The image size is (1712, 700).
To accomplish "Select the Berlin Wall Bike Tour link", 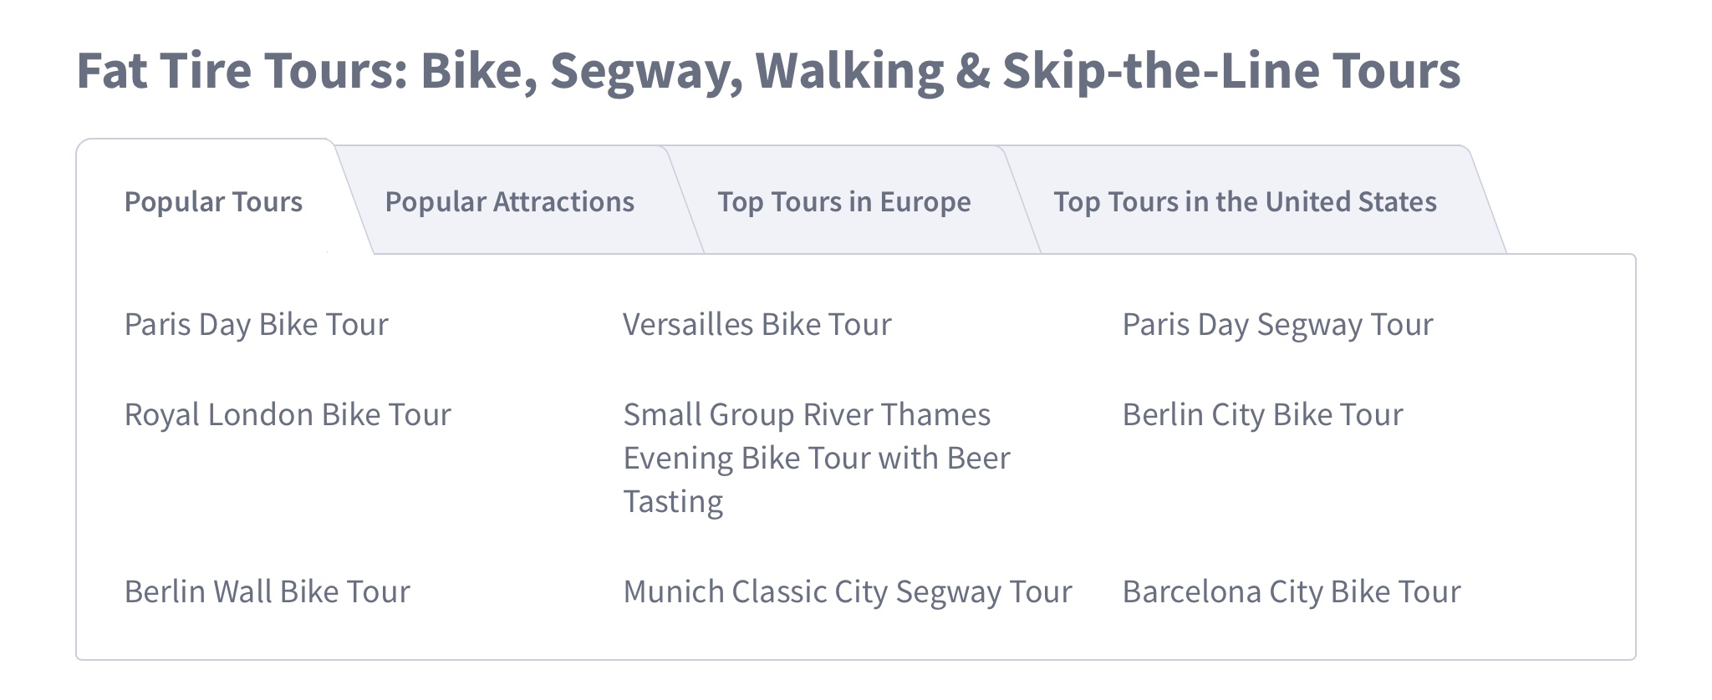I will point(267,592).
